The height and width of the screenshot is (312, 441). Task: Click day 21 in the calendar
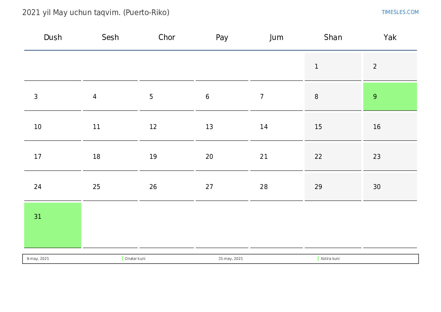coord(276,157)
